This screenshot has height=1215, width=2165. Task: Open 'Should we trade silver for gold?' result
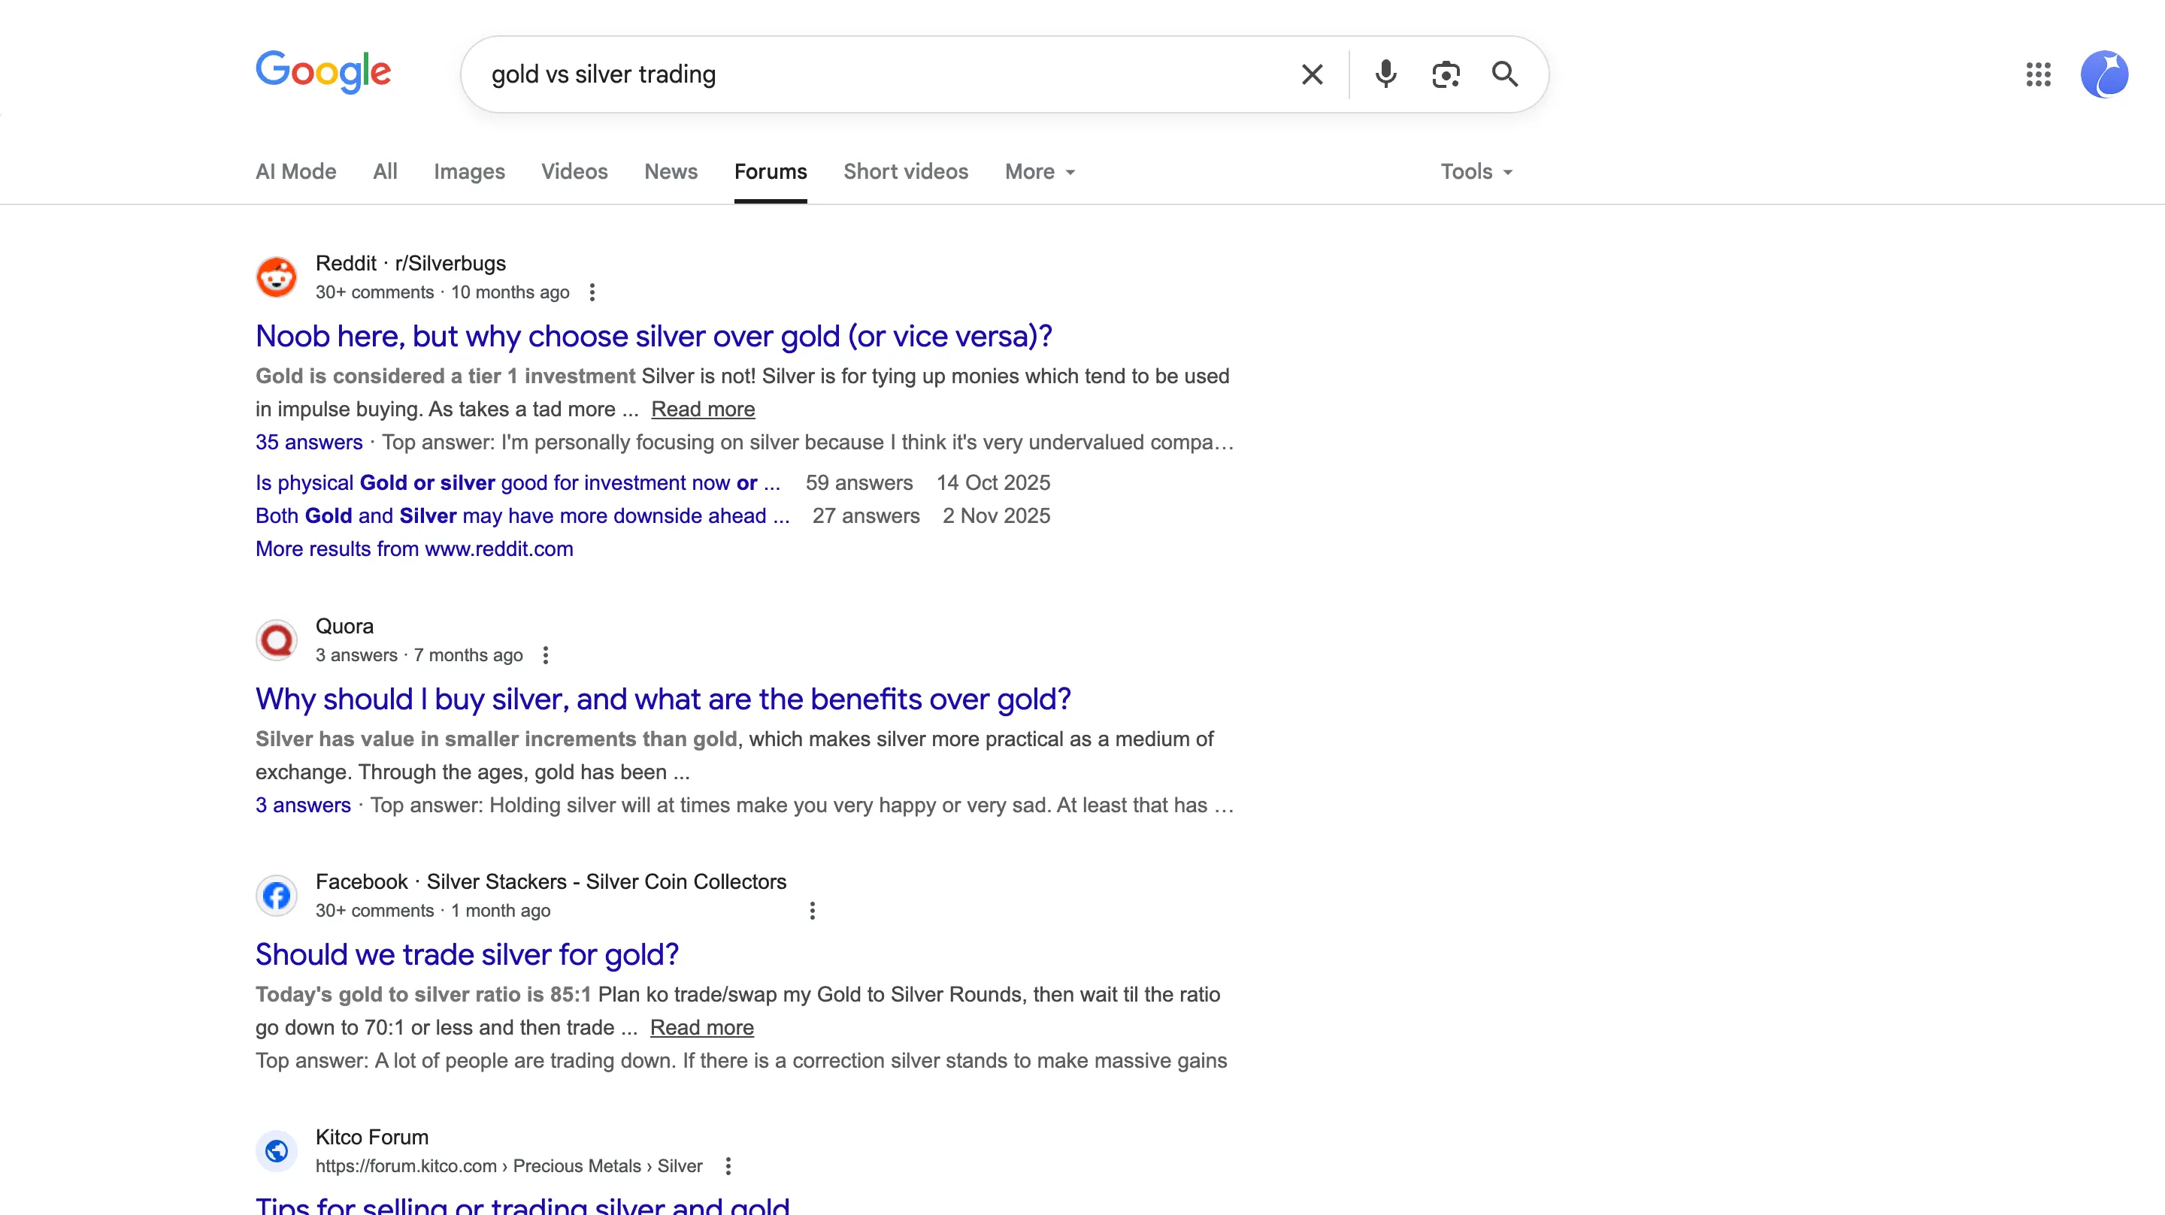click(466, 954)
